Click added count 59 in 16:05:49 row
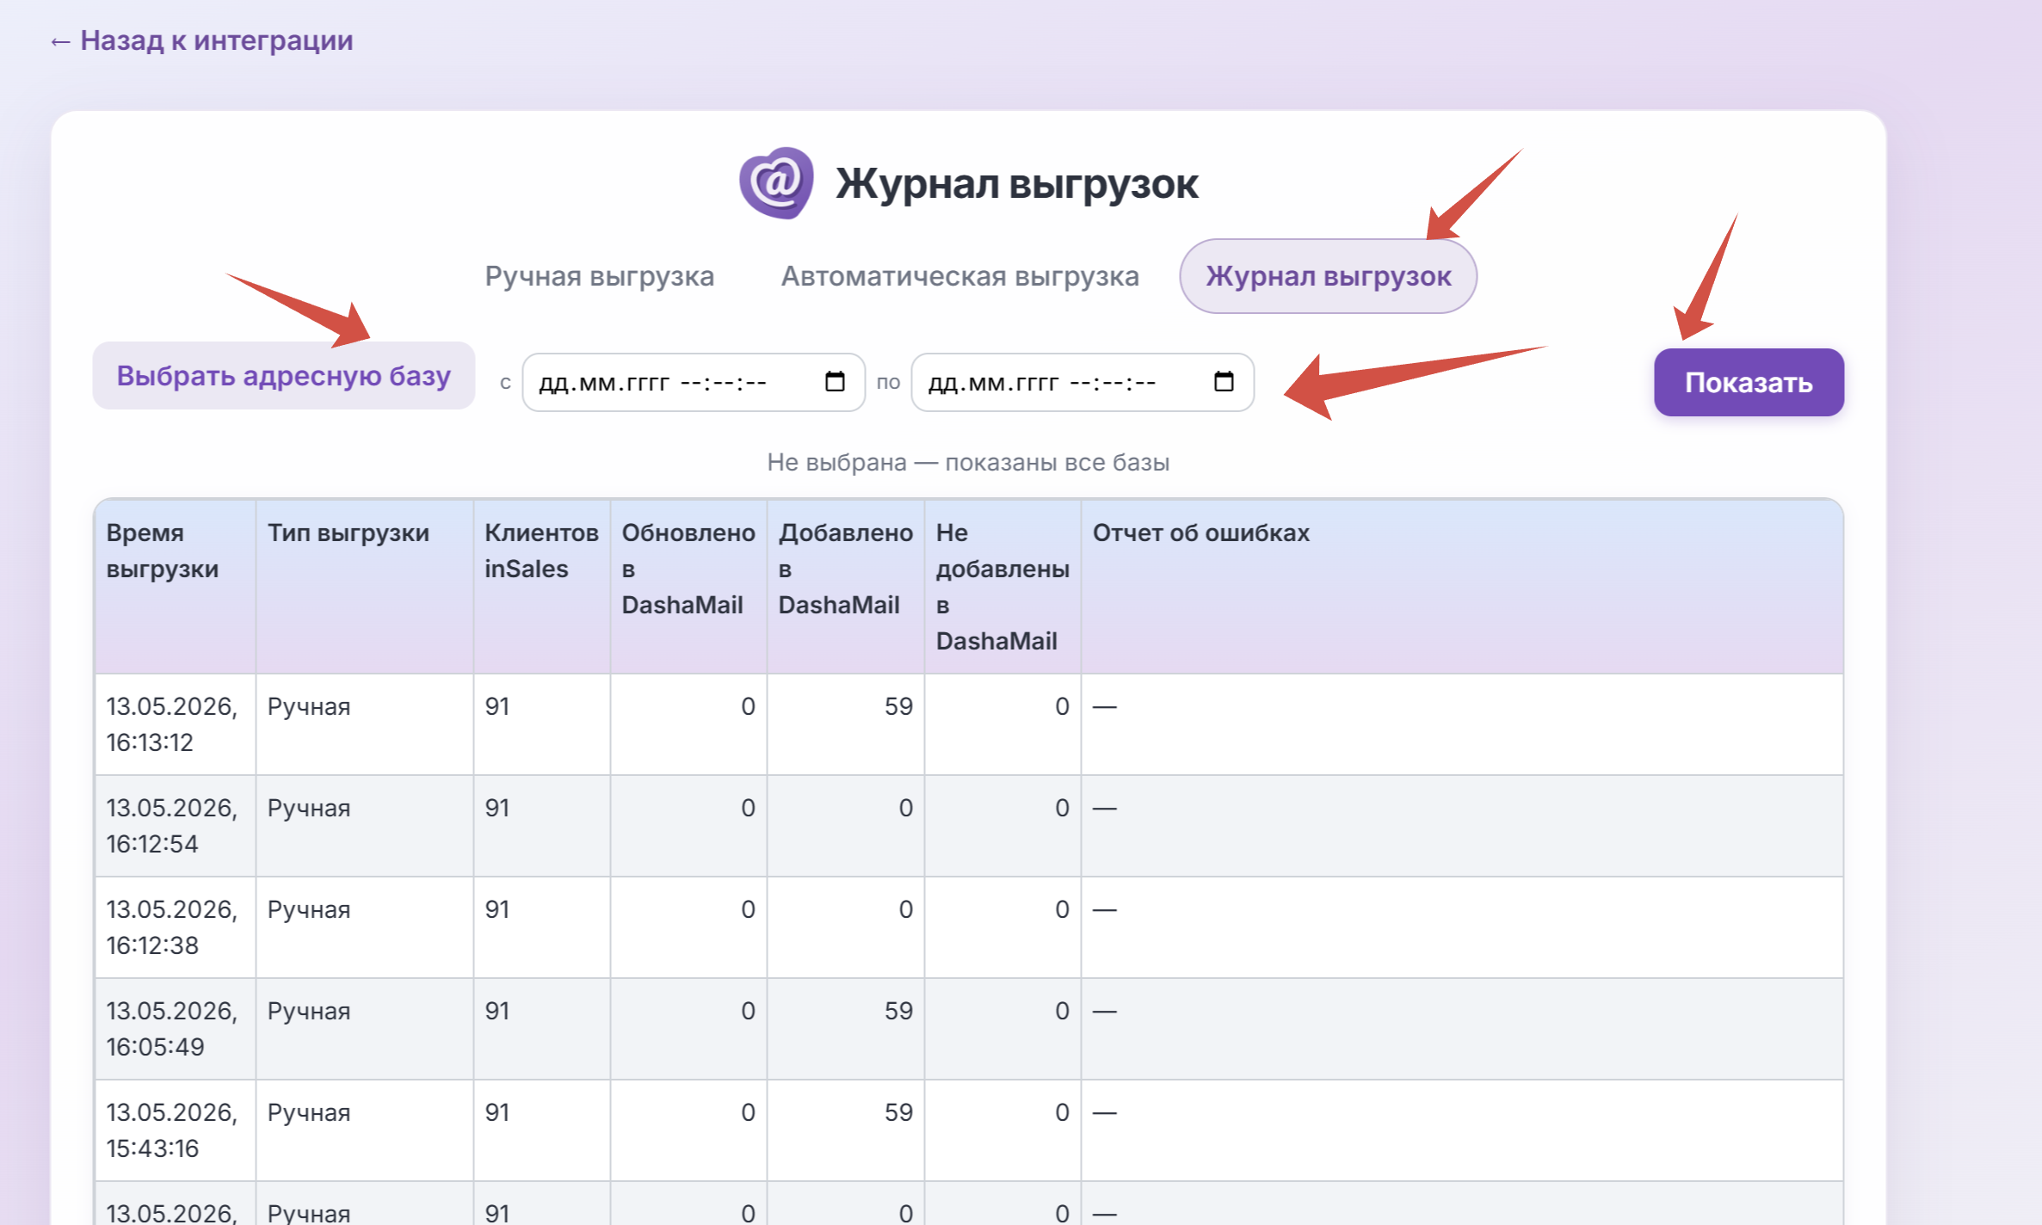2042x1225 pixels. [x=898, y=1012]
